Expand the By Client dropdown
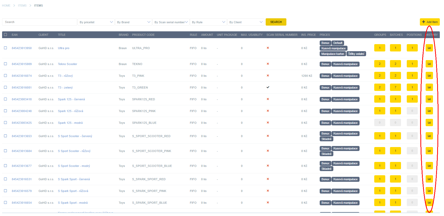Viewport: 444px width, 216px height. pyautogui.click(x=246, y=22)
